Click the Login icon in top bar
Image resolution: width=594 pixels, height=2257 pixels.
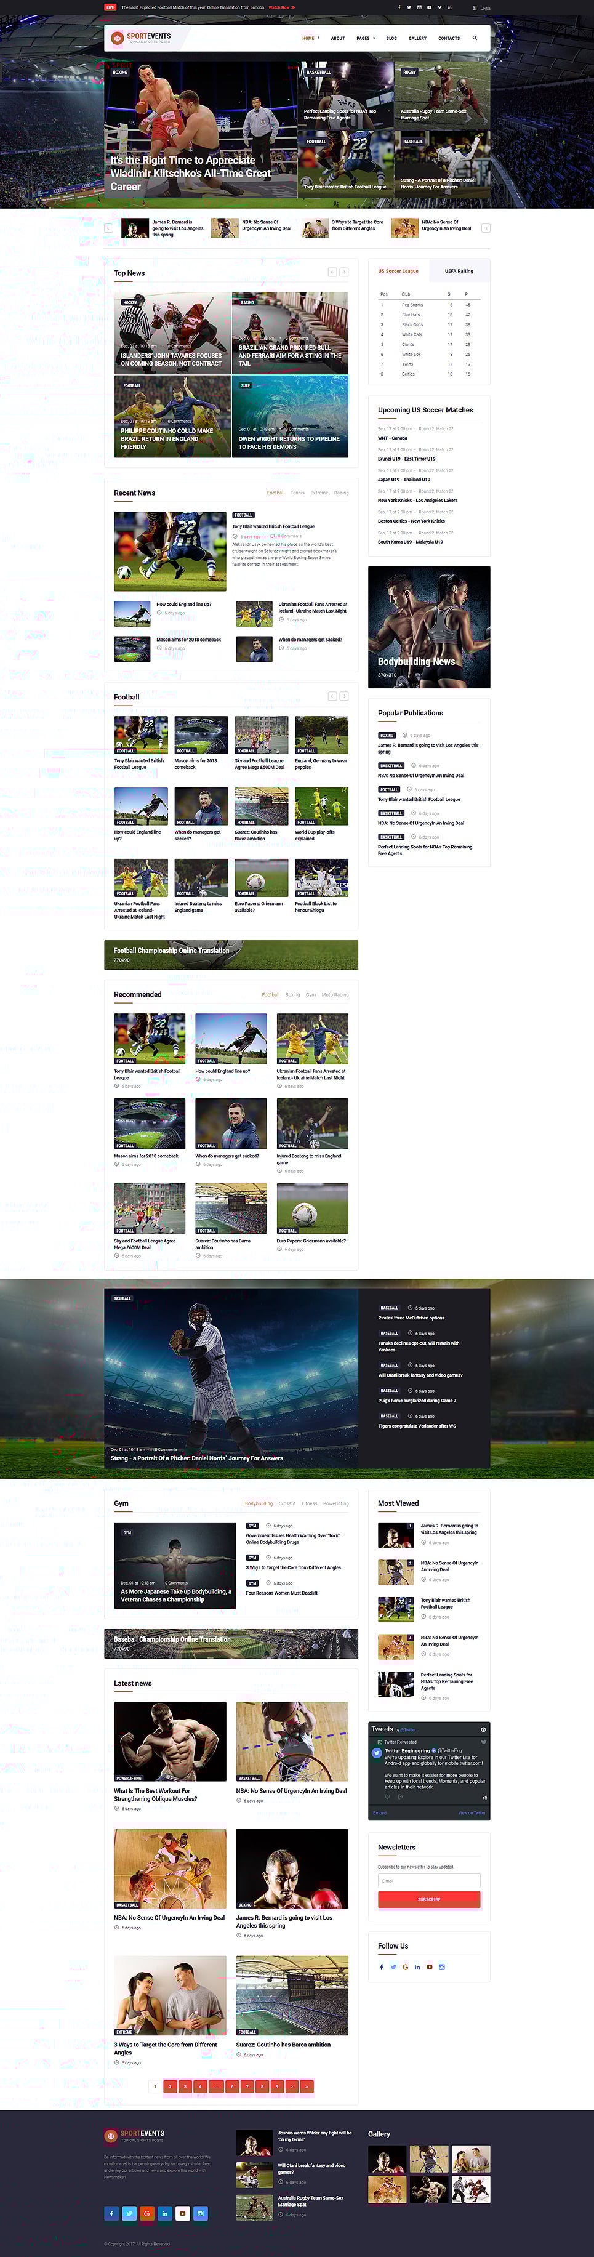481,7
